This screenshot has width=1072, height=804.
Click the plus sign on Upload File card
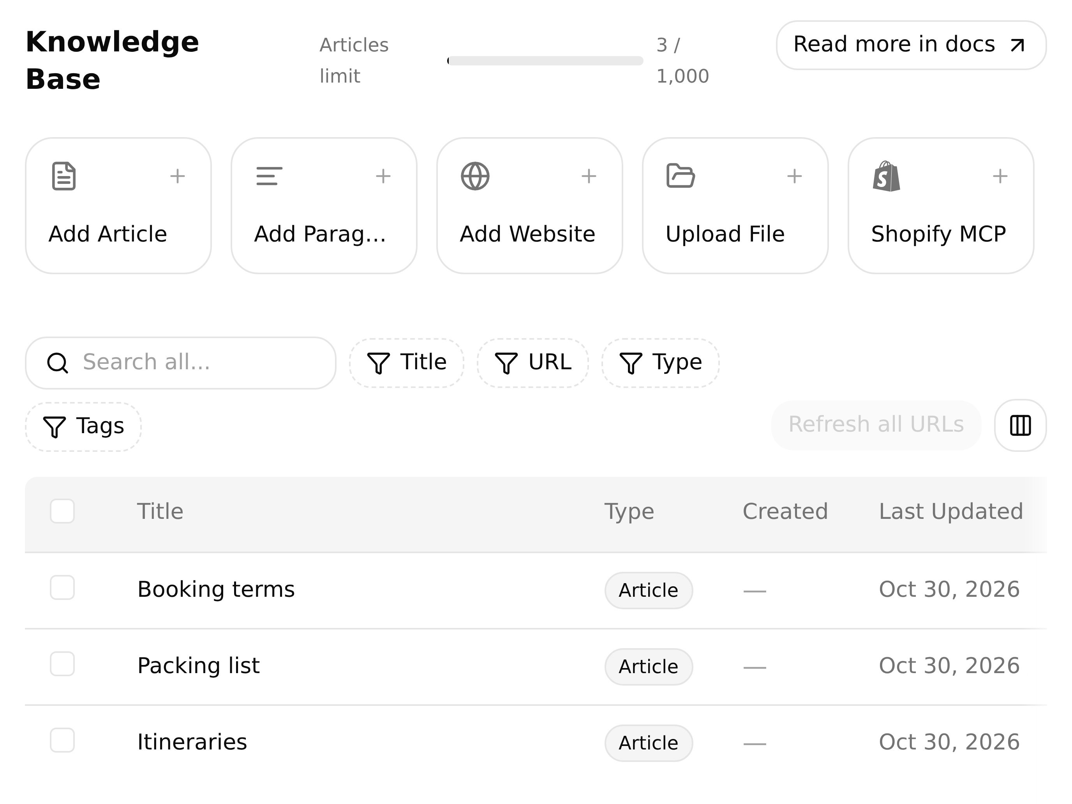[794, 176]
